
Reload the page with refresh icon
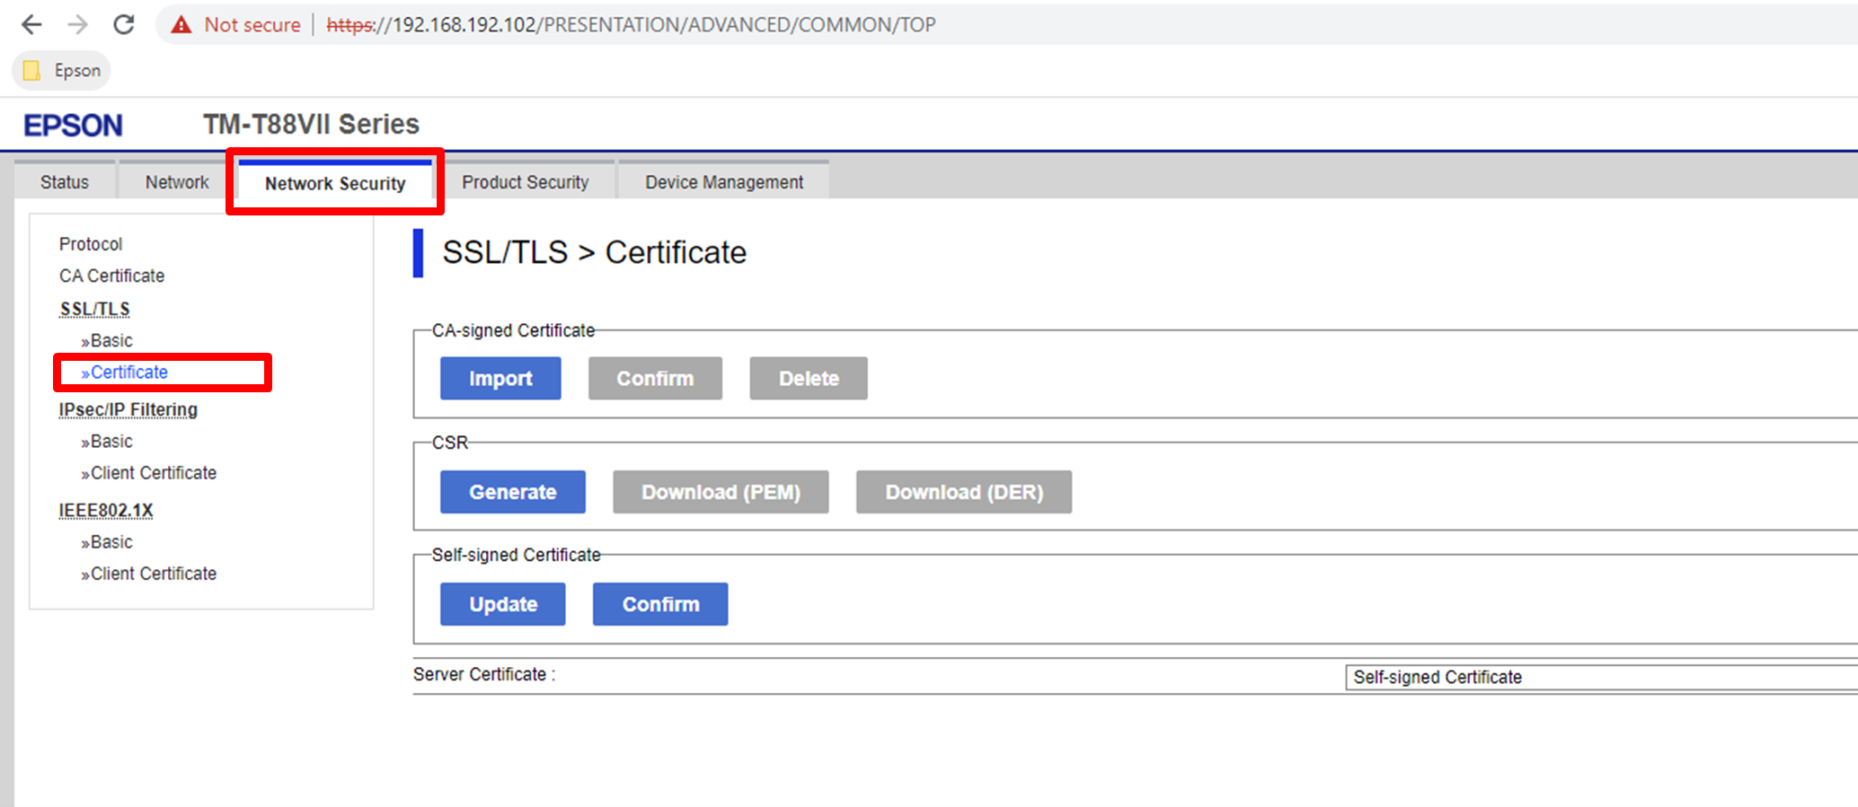pos(124,24)
